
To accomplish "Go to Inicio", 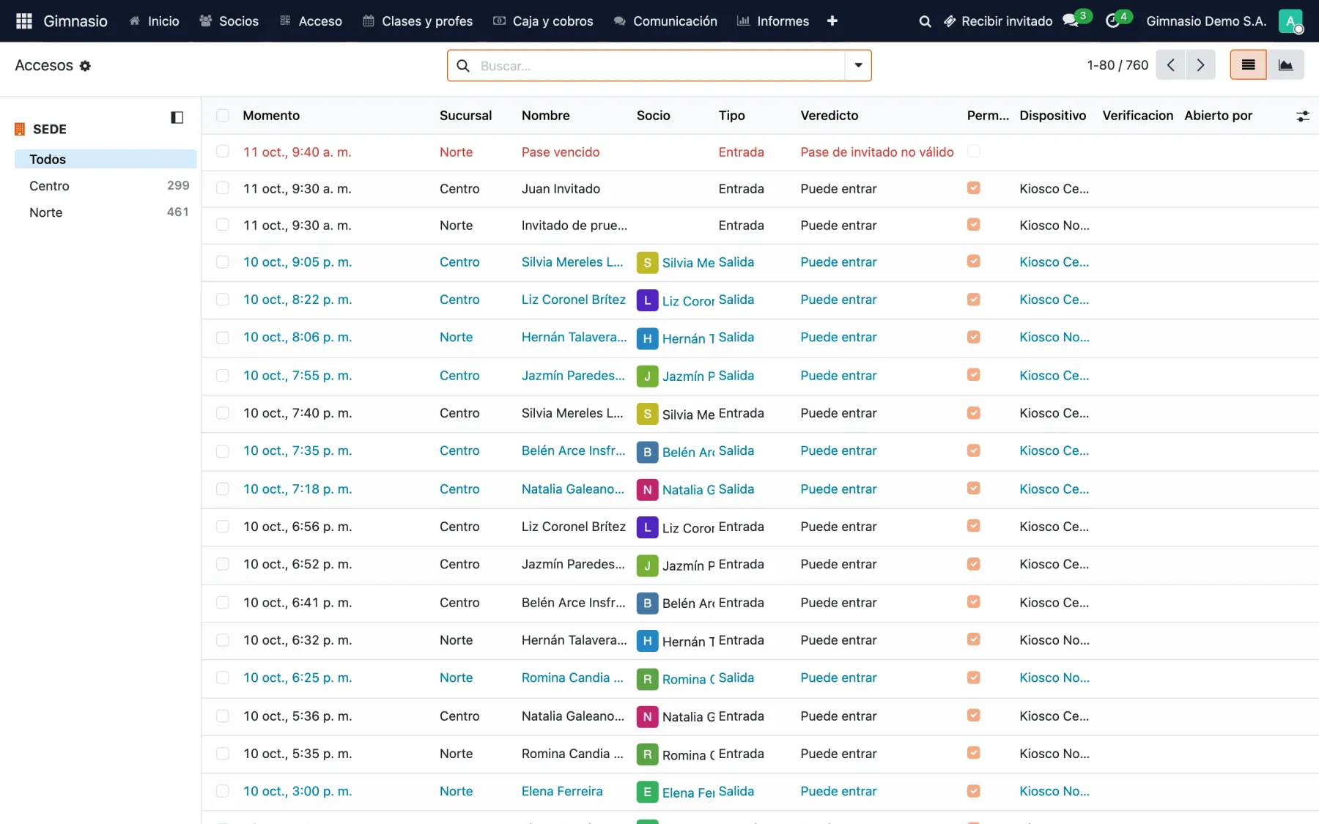I will (155, 21).
